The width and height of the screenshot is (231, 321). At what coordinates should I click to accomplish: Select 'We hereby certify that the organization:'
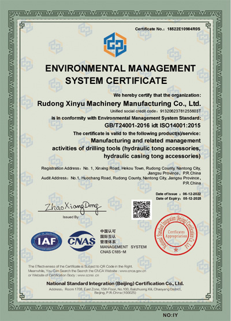point(157,95)
